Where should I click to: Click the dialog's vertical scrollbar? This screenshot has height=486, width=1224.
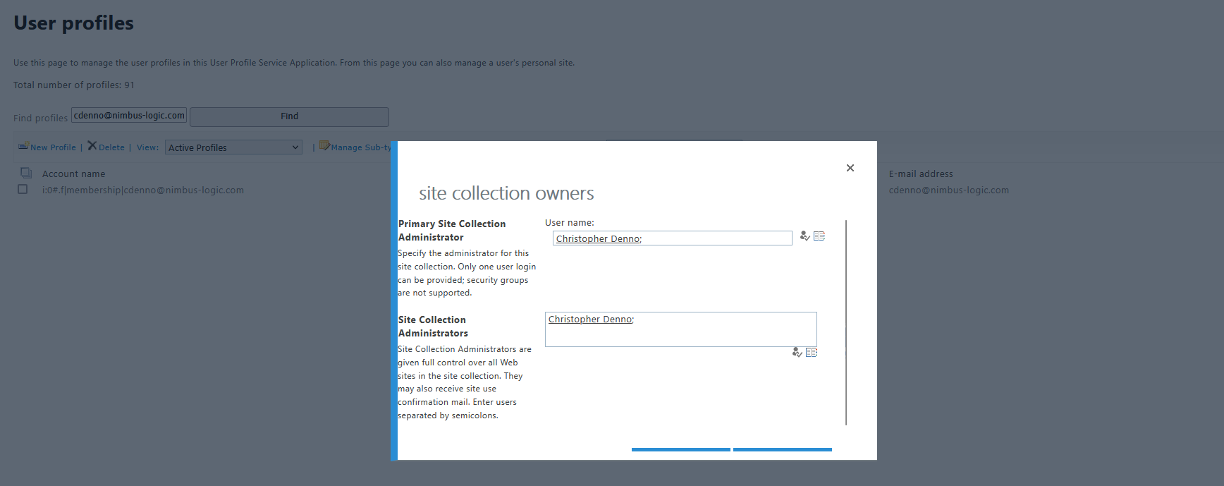846,322
